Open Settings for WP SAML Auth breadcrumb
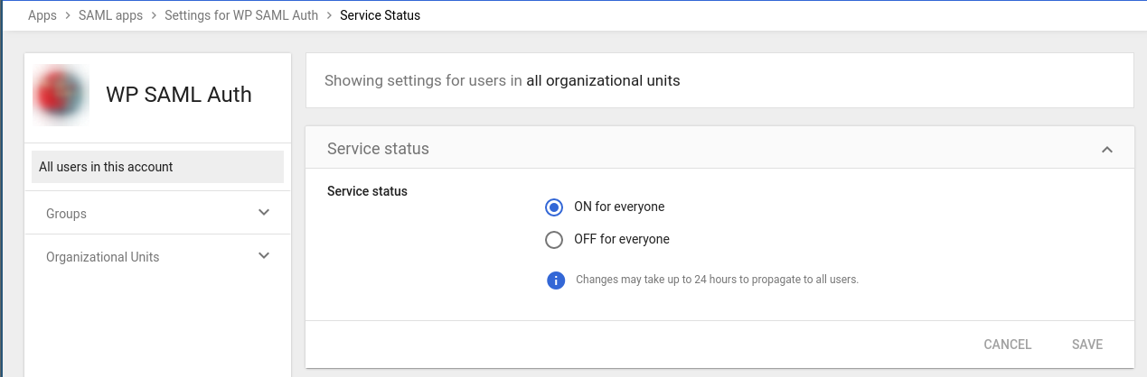Image resolution: width=1147 pixels, height=377 pixels. tap(241, 15)
